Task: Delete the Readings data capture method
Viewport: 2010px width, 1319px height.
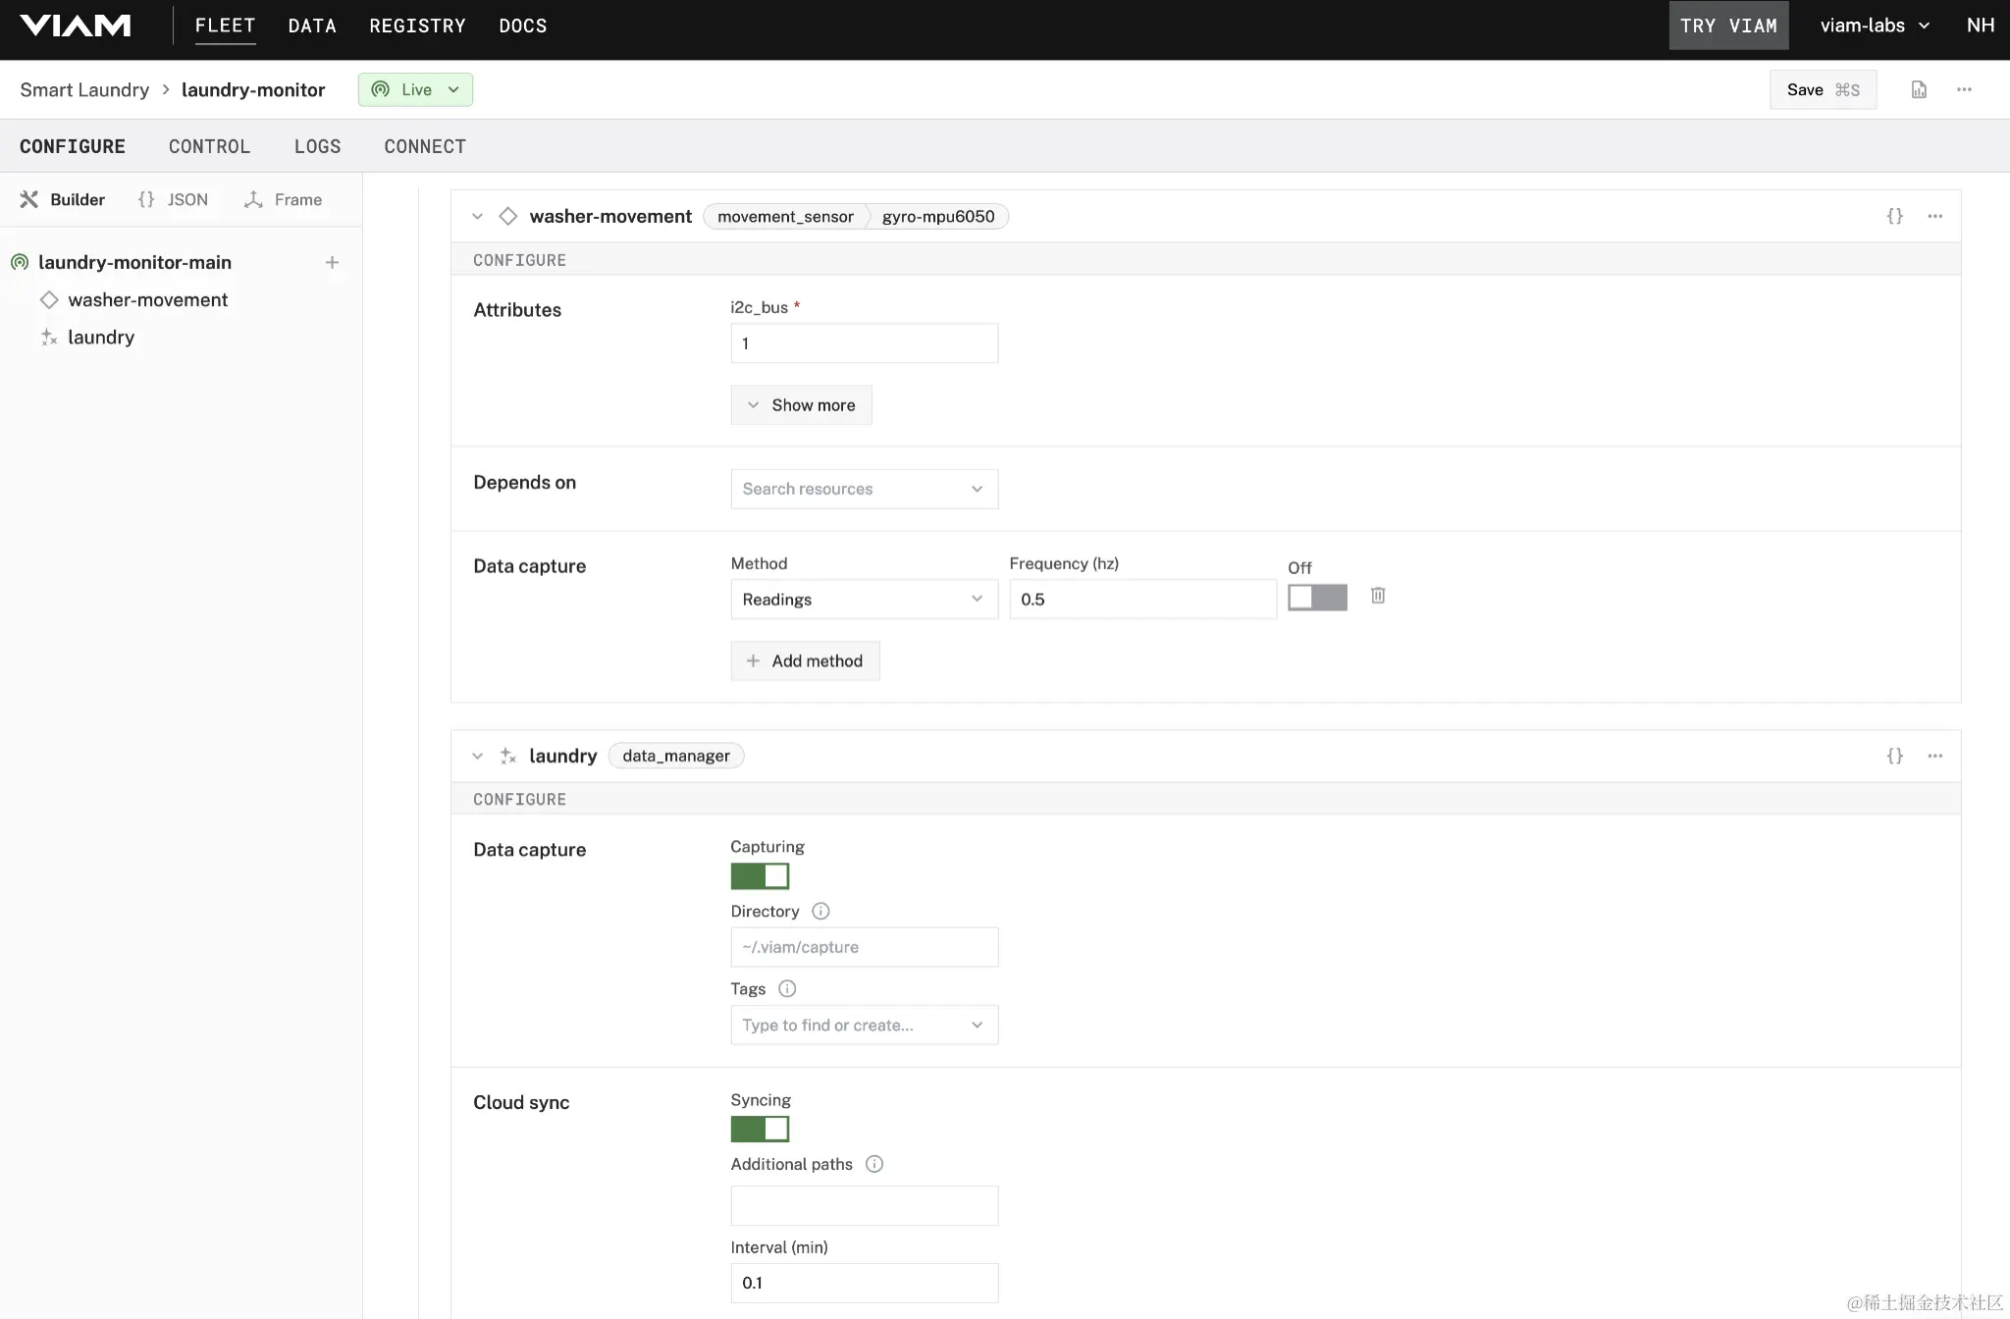Action: pos(1378,596)
